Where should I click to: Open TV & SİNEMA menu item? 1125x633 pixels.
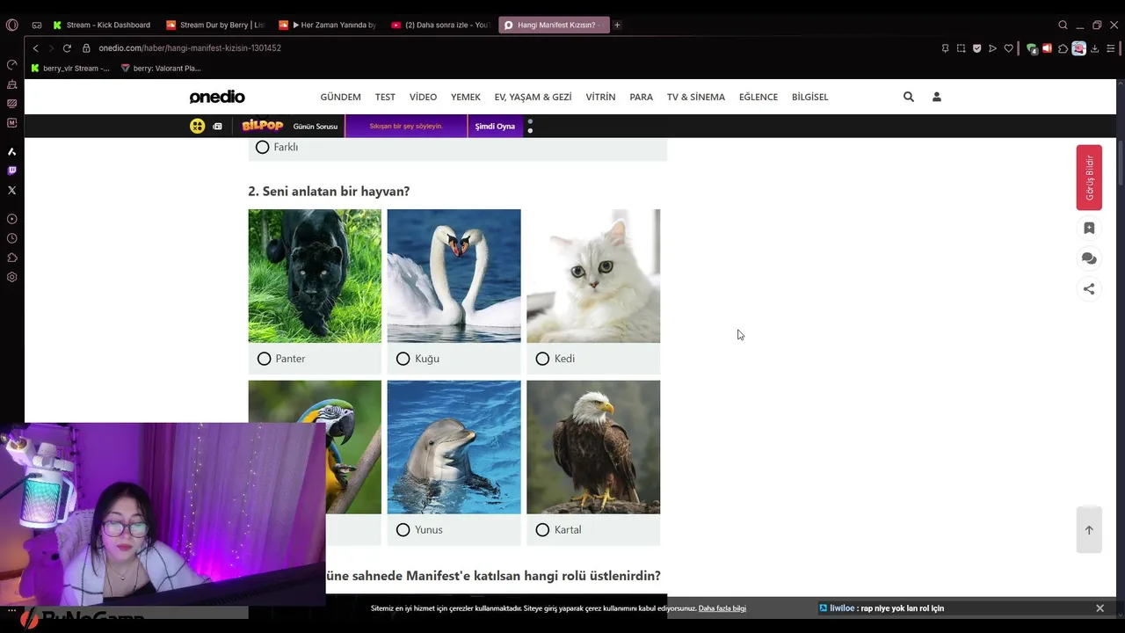[696, 97]
